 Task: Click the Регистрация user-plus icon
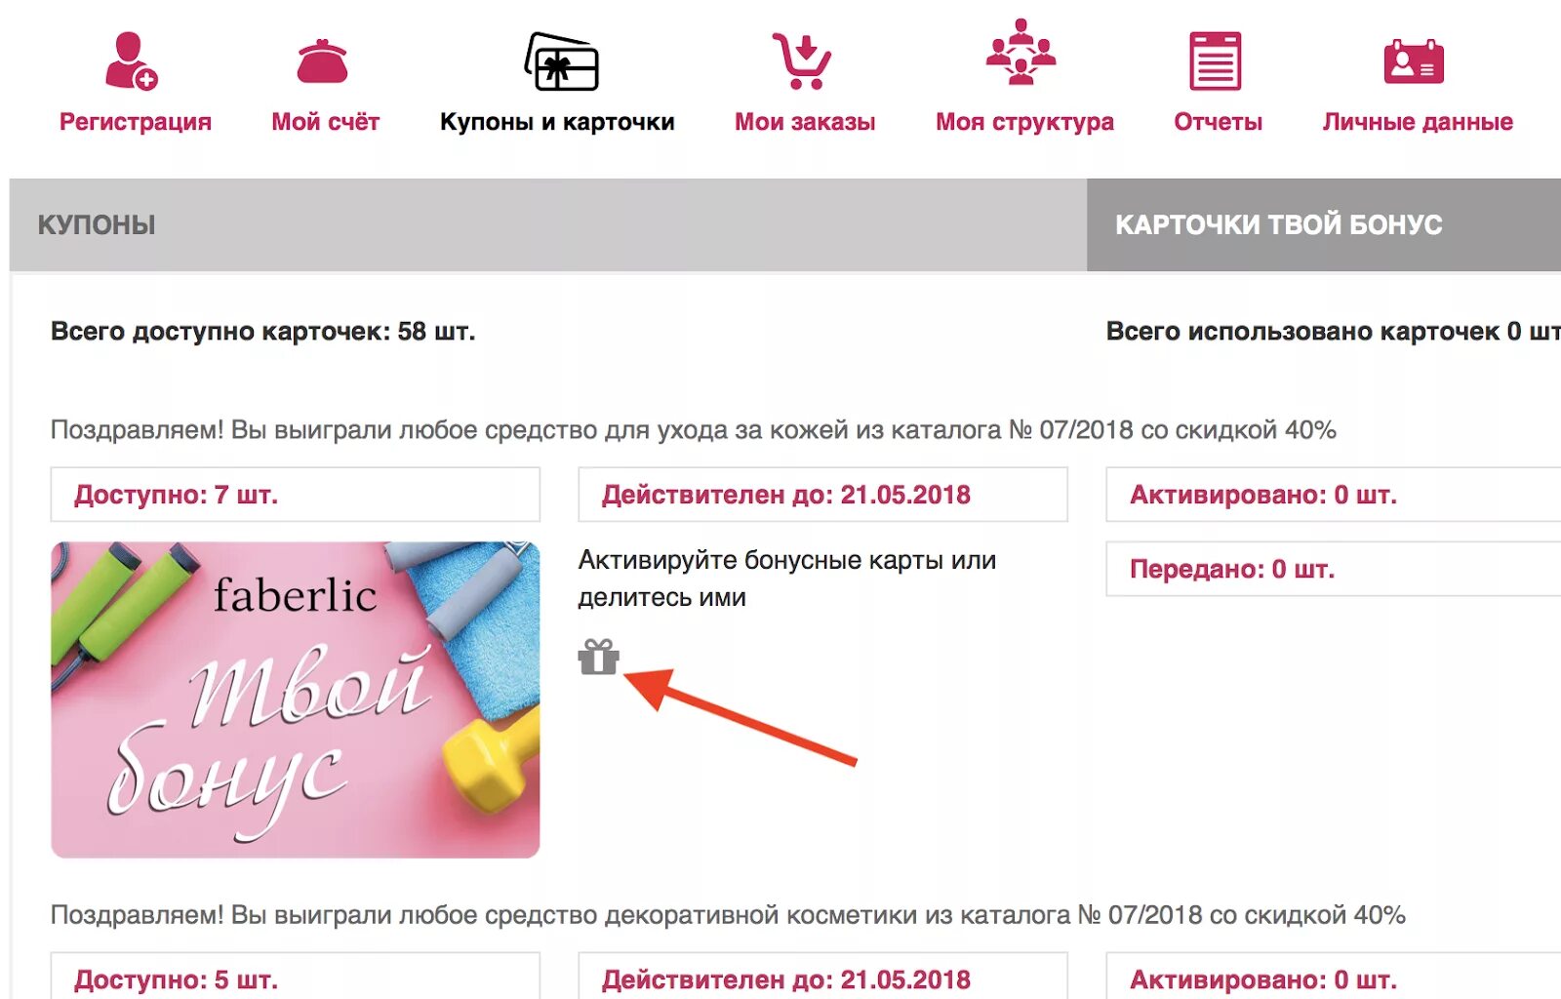(132, 60)
